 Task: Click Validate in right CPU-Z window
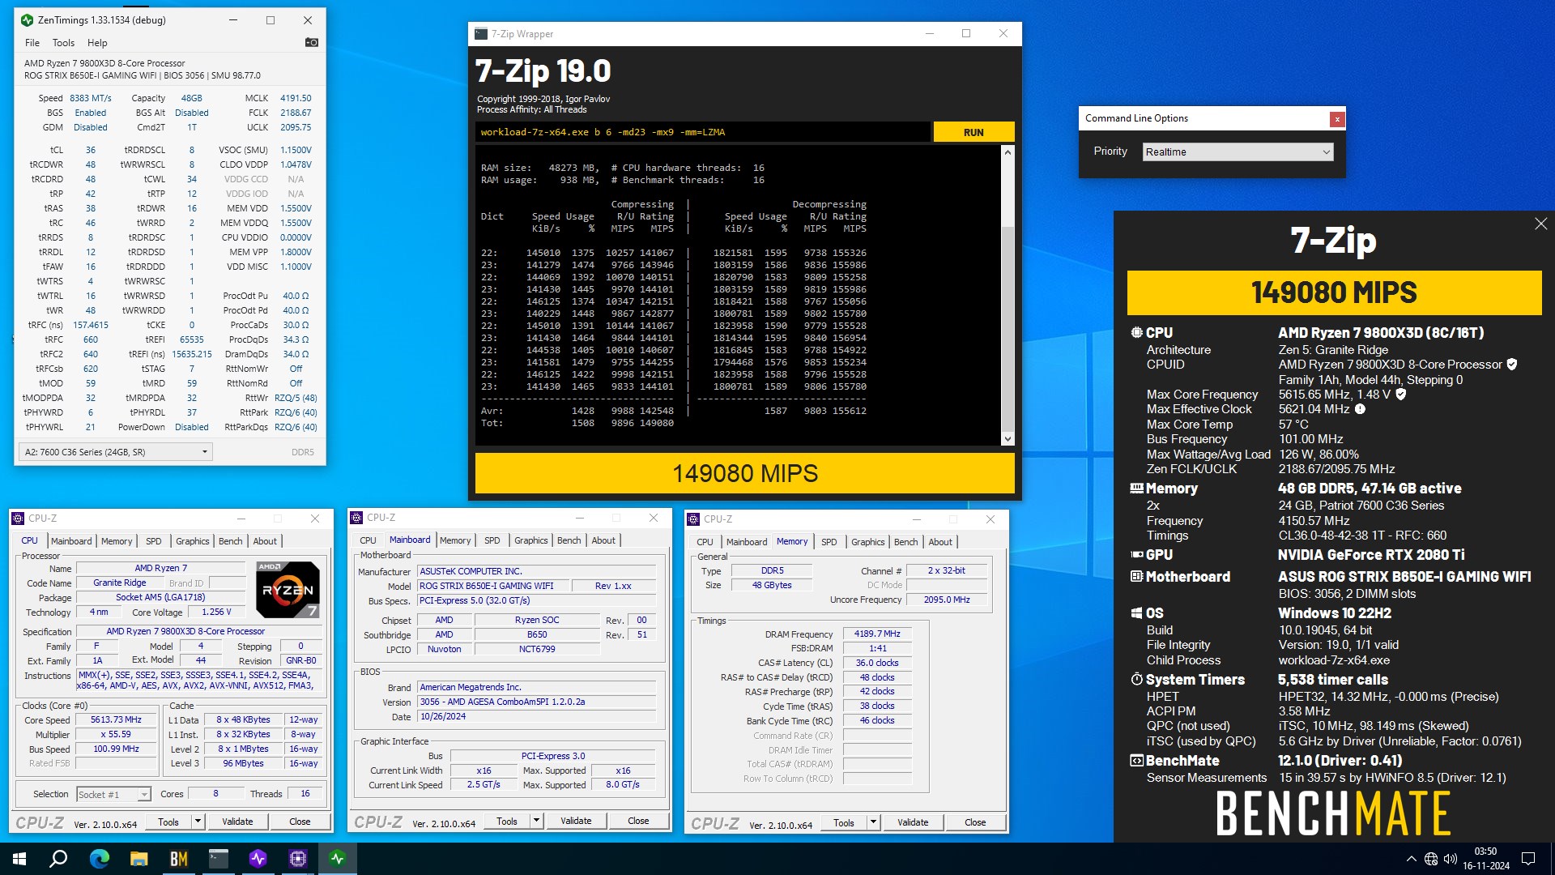click(913, 822)
